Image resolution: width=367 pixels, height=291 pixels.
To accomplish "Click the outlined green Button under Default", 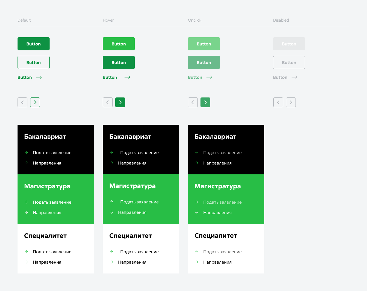I will click(33, 62).
